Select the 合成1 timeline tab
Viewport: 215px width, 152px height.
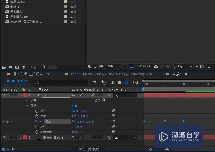coord(177,74)
